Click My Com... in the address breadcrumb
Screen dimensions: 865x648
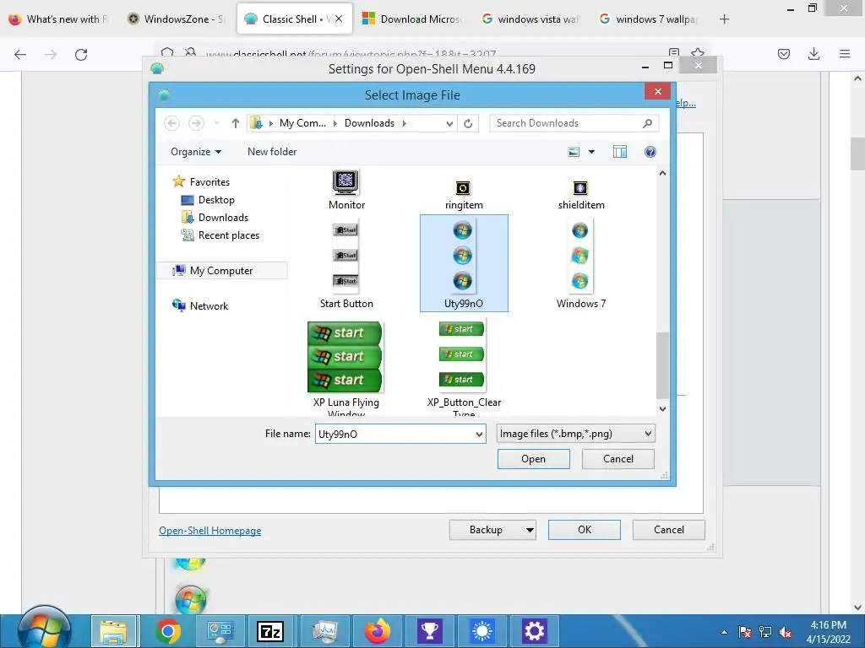(x=302, y=123)
